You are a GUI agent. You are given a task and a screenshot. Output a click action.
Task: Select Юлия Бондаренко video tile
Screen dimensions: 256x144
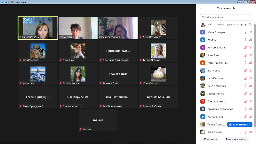pos(118,28)
